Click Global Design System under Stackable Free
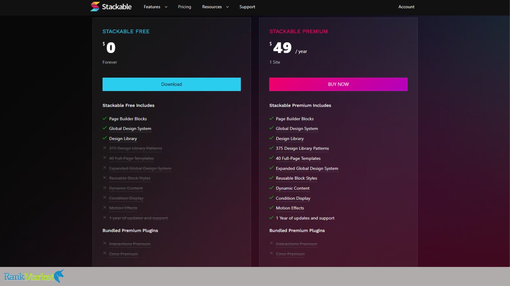The image size is (510, 286). 130,128
